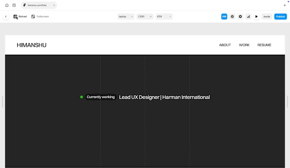Open site settings gear icon

[240, 16]
